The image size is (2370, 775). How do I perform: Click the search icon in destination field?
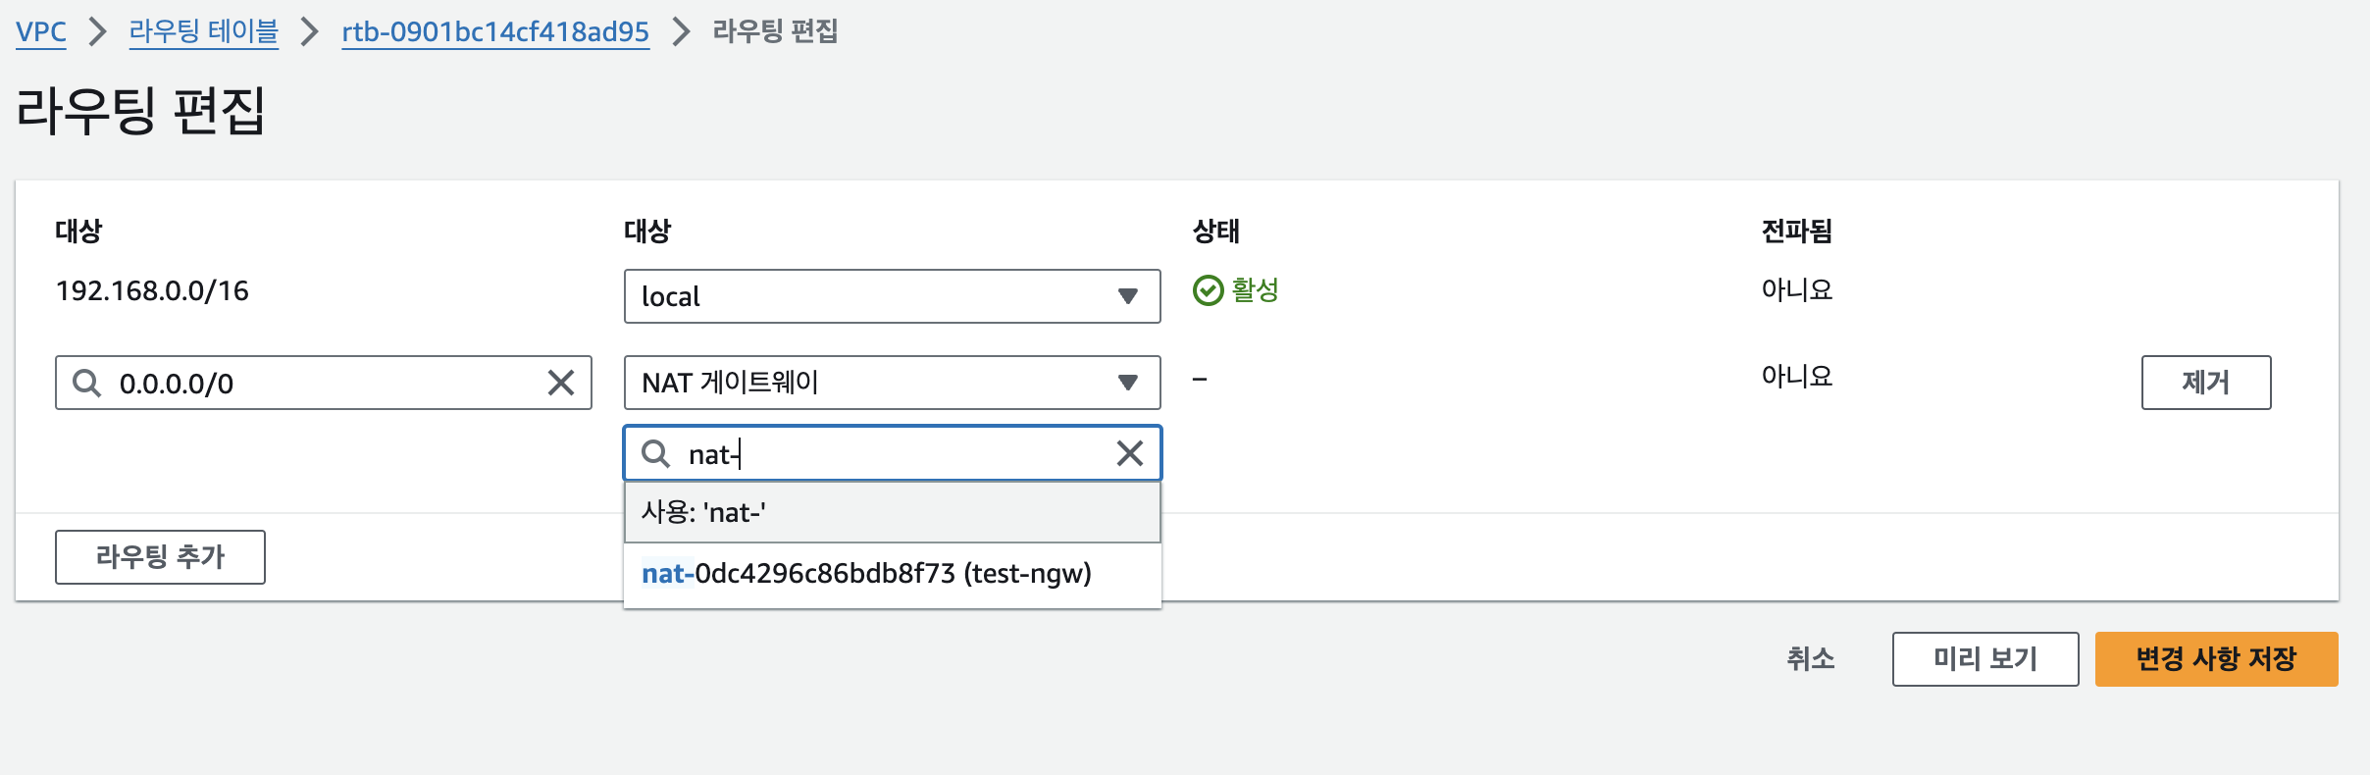point(87,383)
